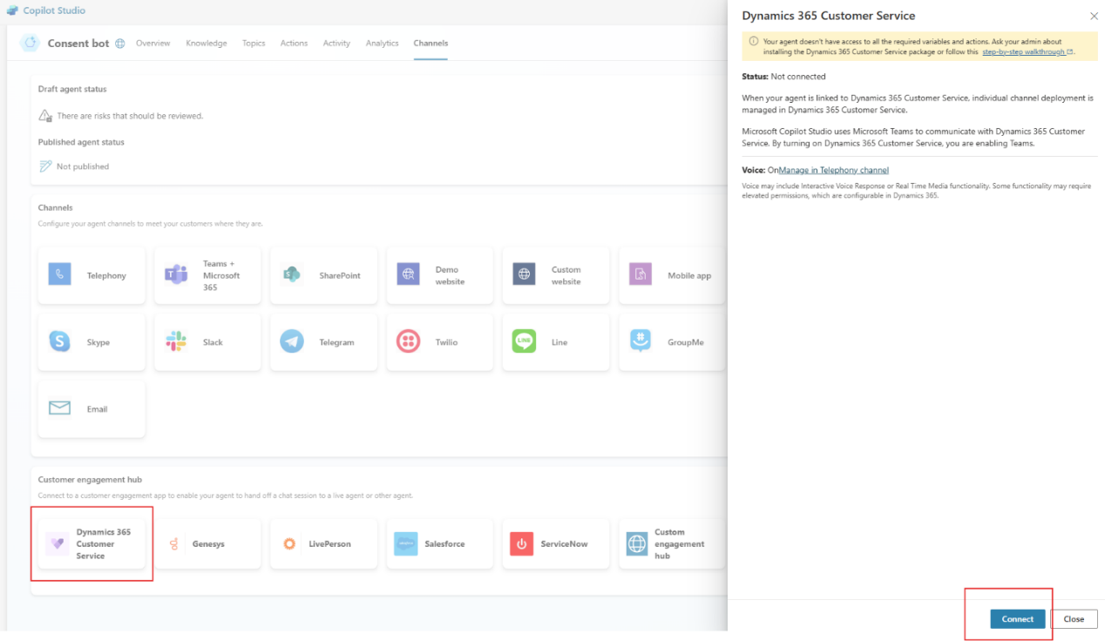The image size is (1105, 641).
Task: Open the Topics tab
Action: (254, 44)
